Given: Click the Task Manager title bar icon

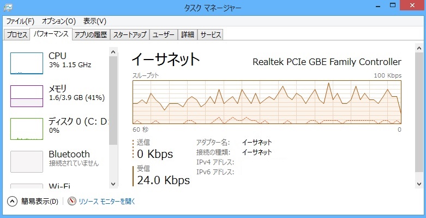Looking at the screenshot, I should tap(8, 8).
